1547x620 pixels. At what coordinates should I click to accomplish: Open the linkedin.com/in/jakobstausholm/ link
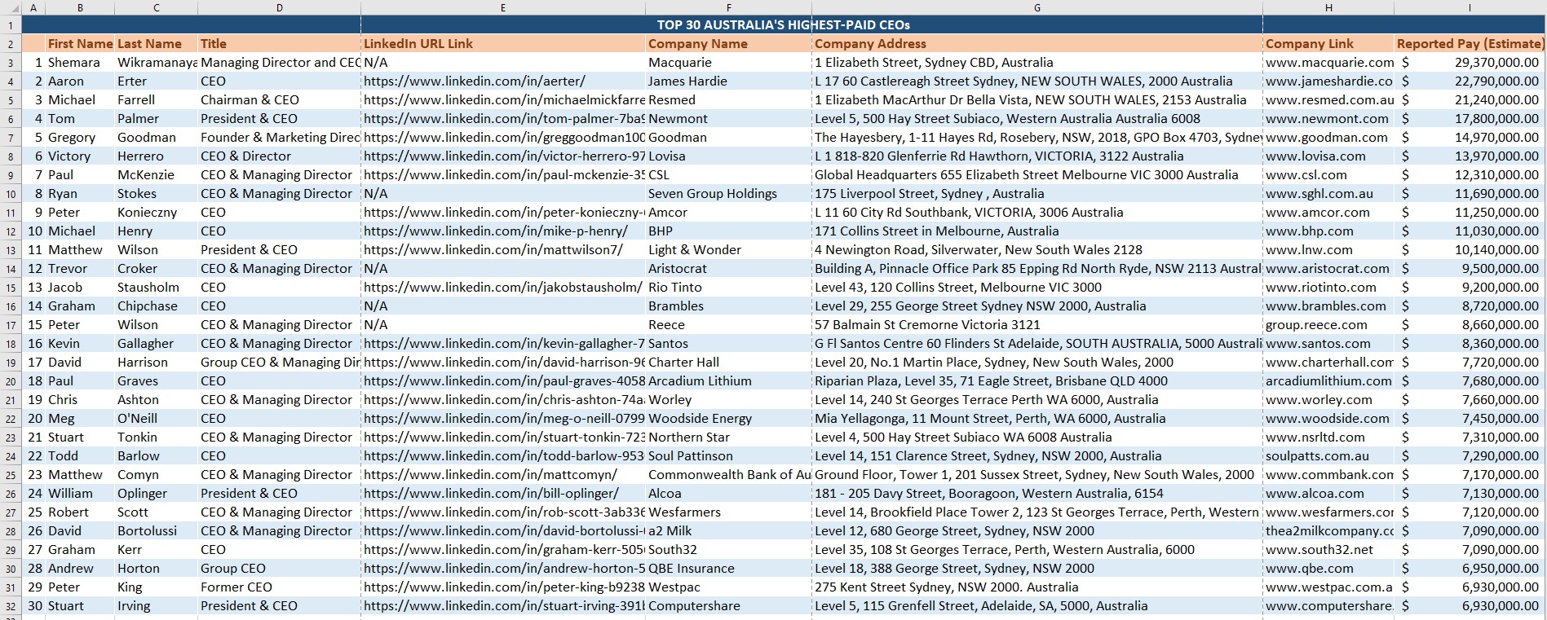click(x=503, y=288)
